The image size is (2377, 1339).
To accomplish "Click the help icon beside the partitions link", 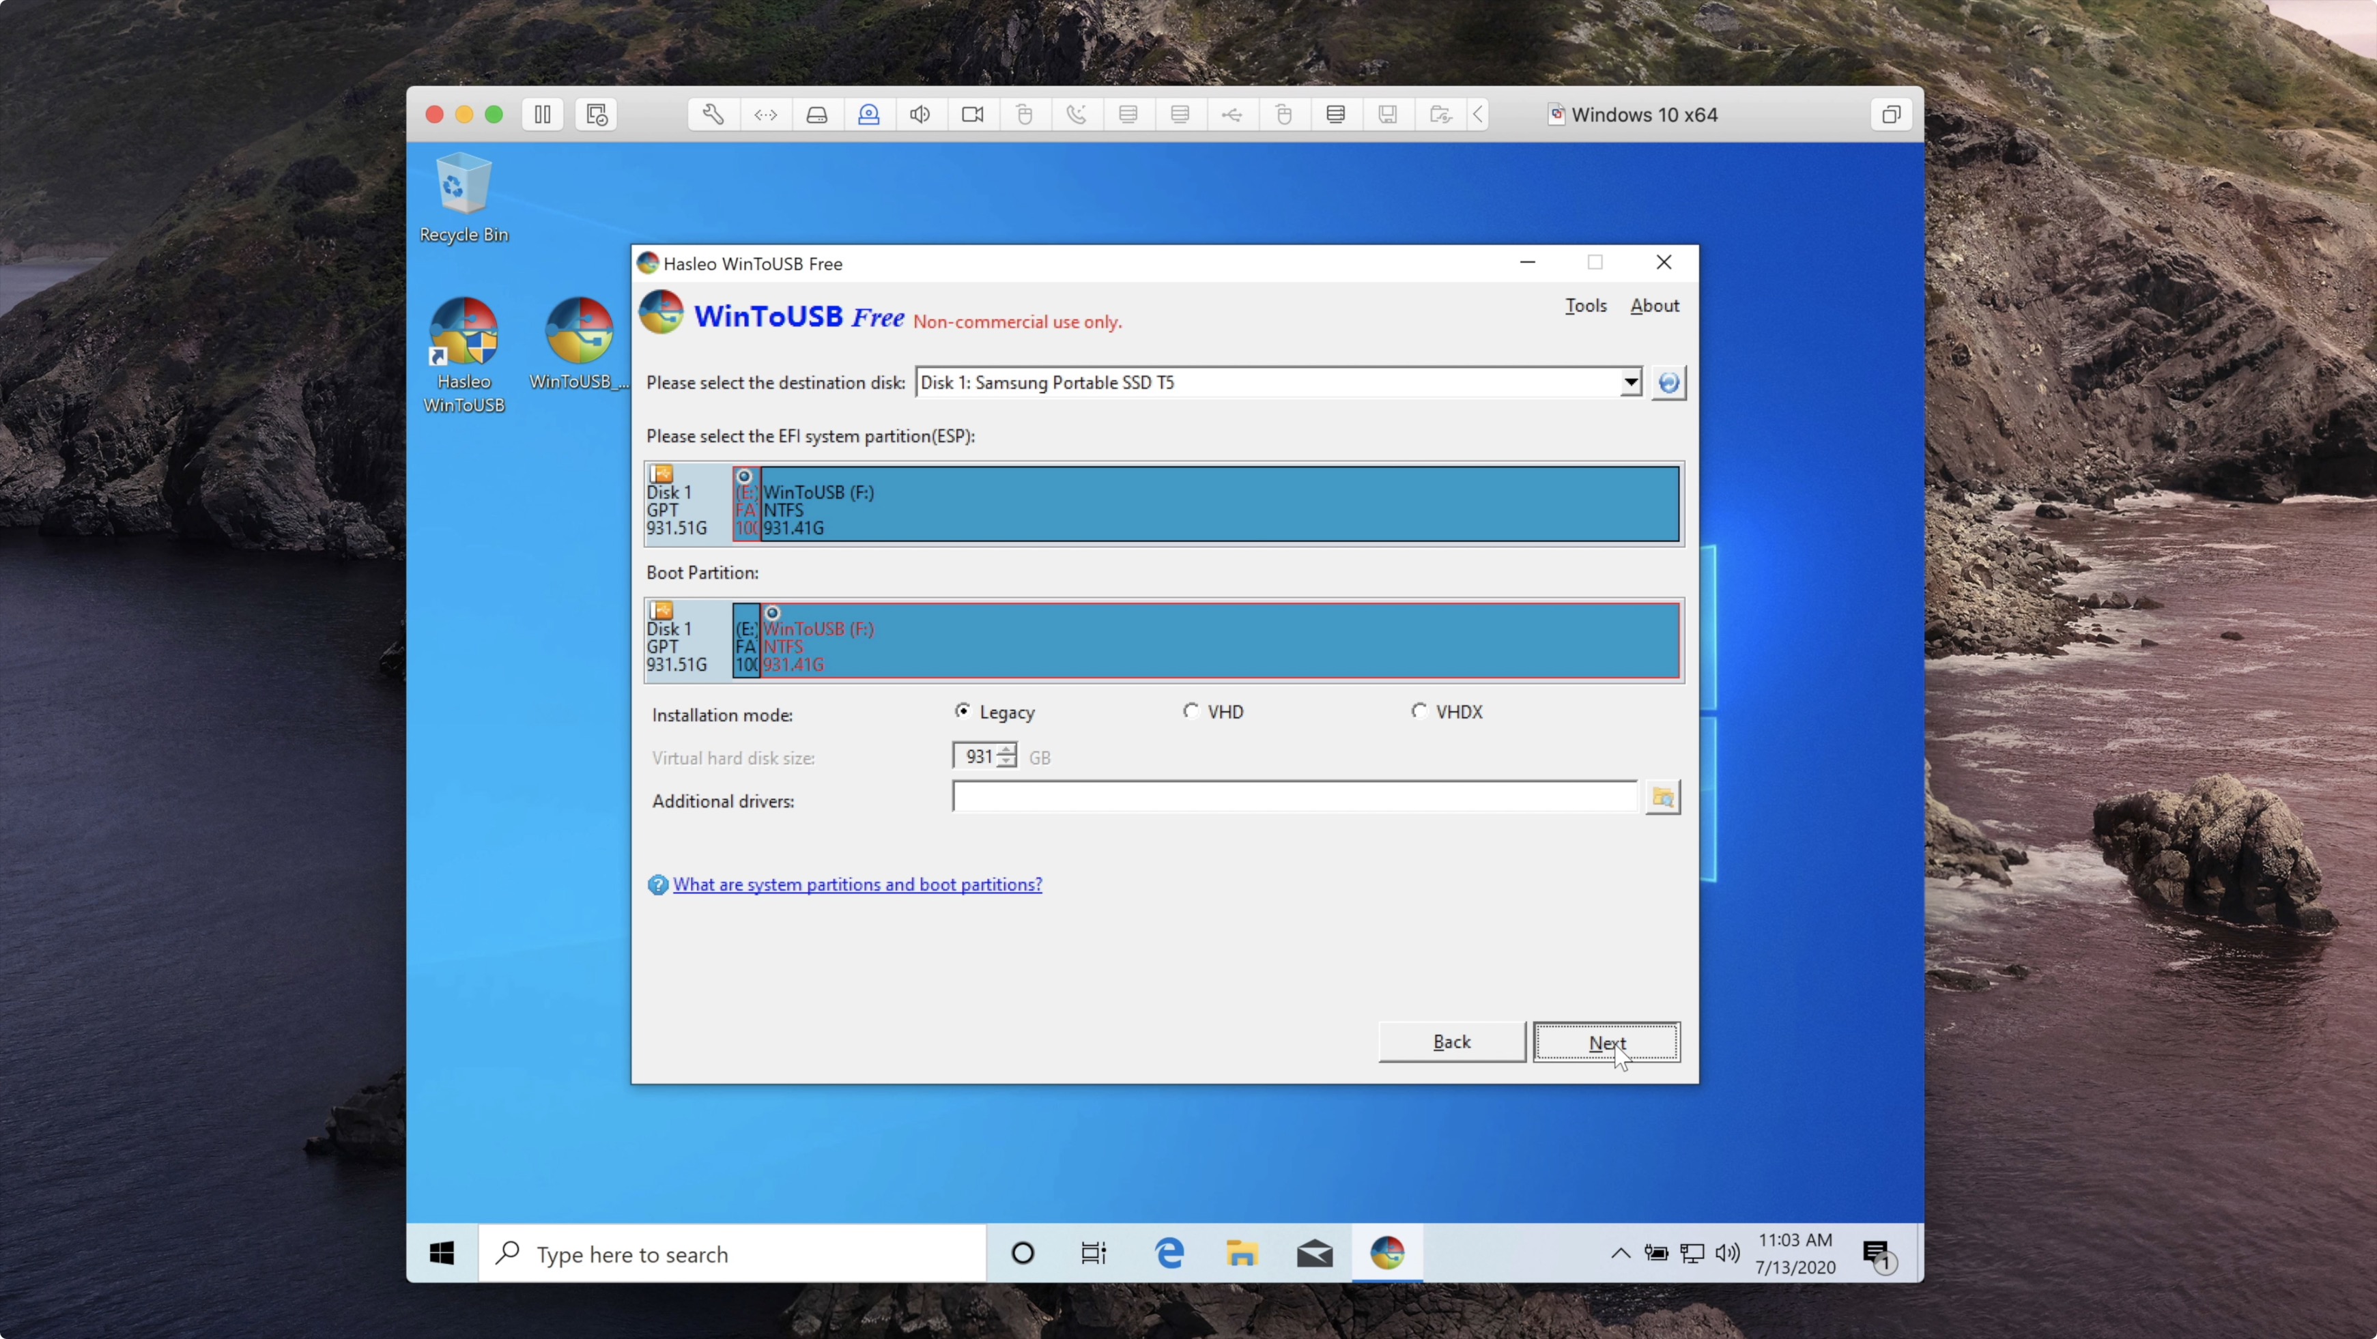I will [658, 884].
